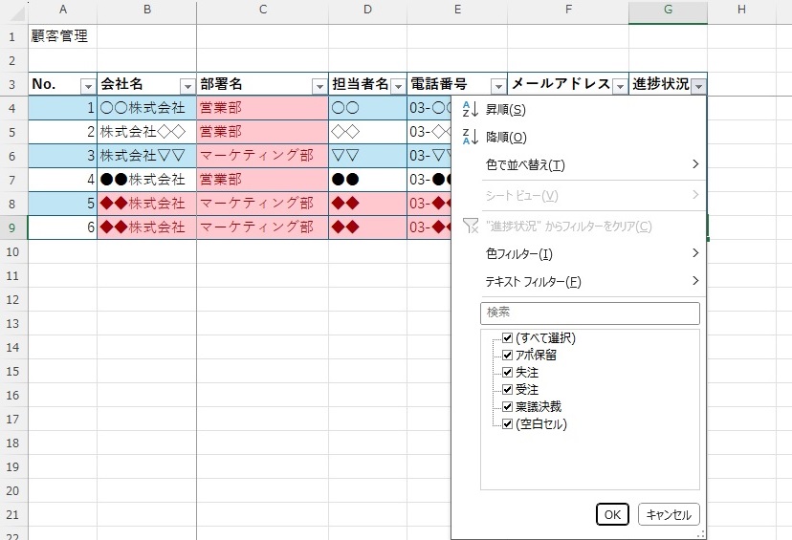Click into the 検索 search box

[x=590, y=313]
